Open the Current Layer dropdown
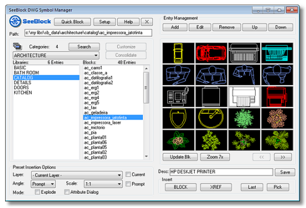The width and height of the screenshot is (306, 208). click(76, 175)
